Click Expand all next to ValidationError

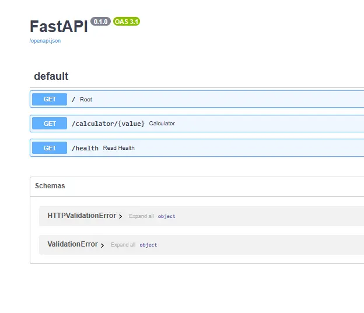pyautogui.click(x=123, y=245)
